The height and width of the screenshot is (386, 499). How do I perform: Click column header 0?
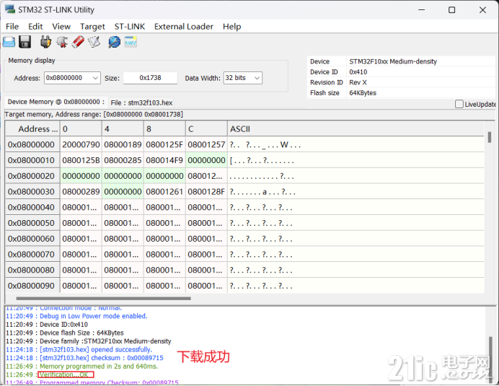(81, 129)
